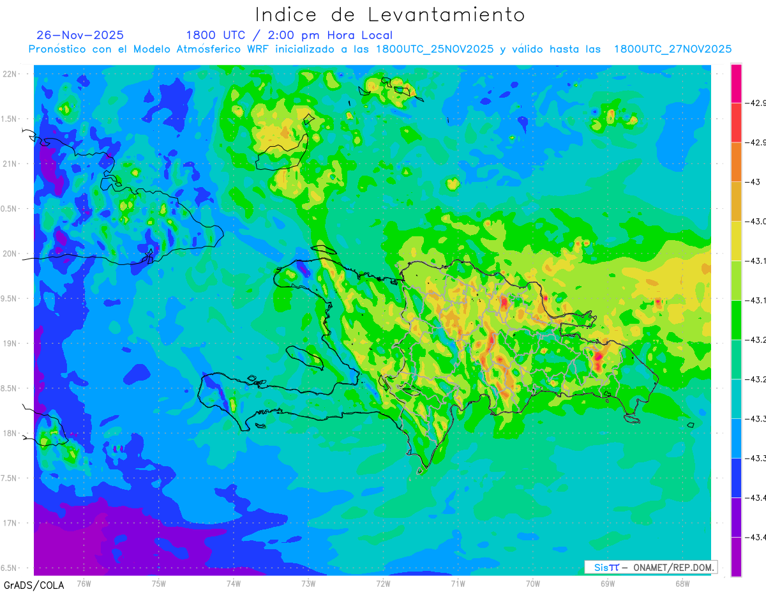Click the 20N latitude label
The width and height of the screenshot is (766, 592).
pyautogui.click(x=10, y=254)
